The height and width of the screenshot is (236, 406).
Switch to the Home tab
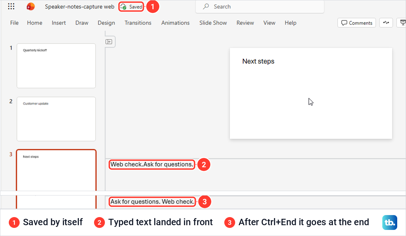pos(35,23)
